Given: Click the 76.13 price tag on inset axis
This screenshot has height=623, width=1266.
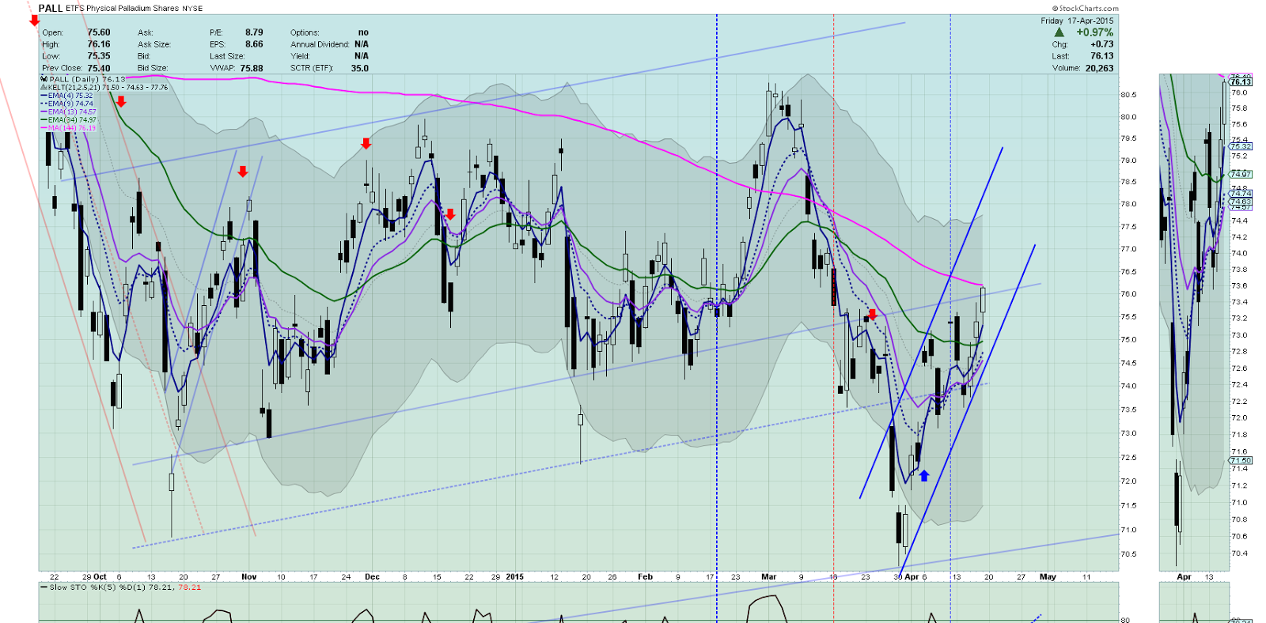Looking at the screenshot, I should click(x=1241, y=82).
